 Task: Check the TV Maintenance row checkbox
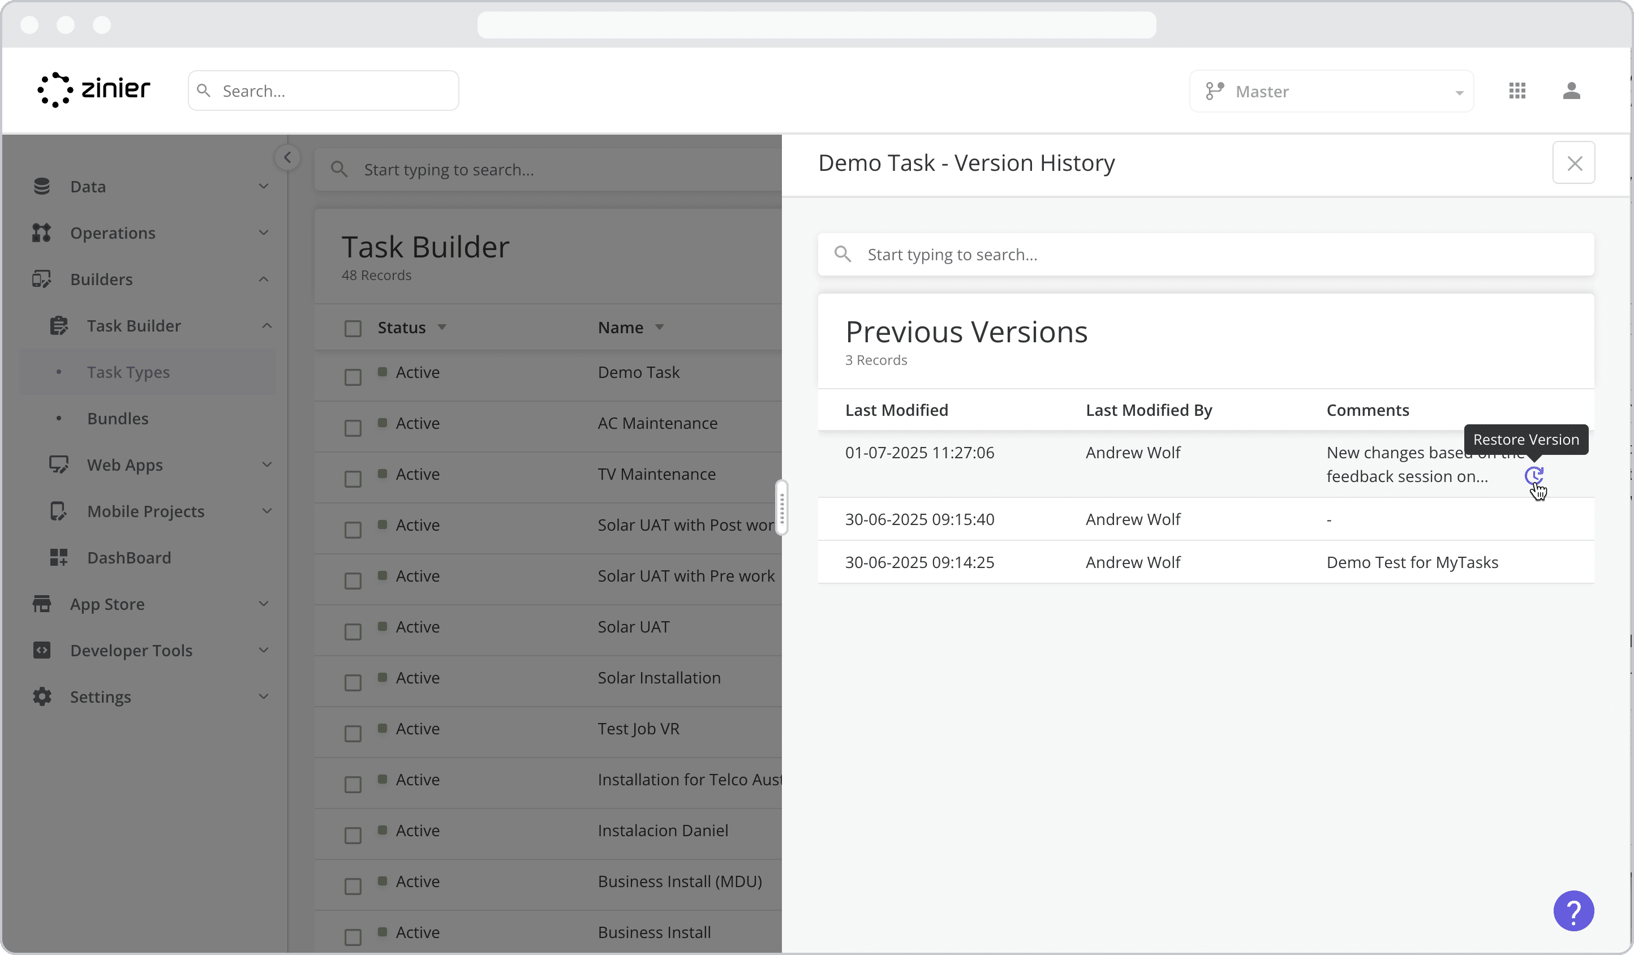point(352,479)
